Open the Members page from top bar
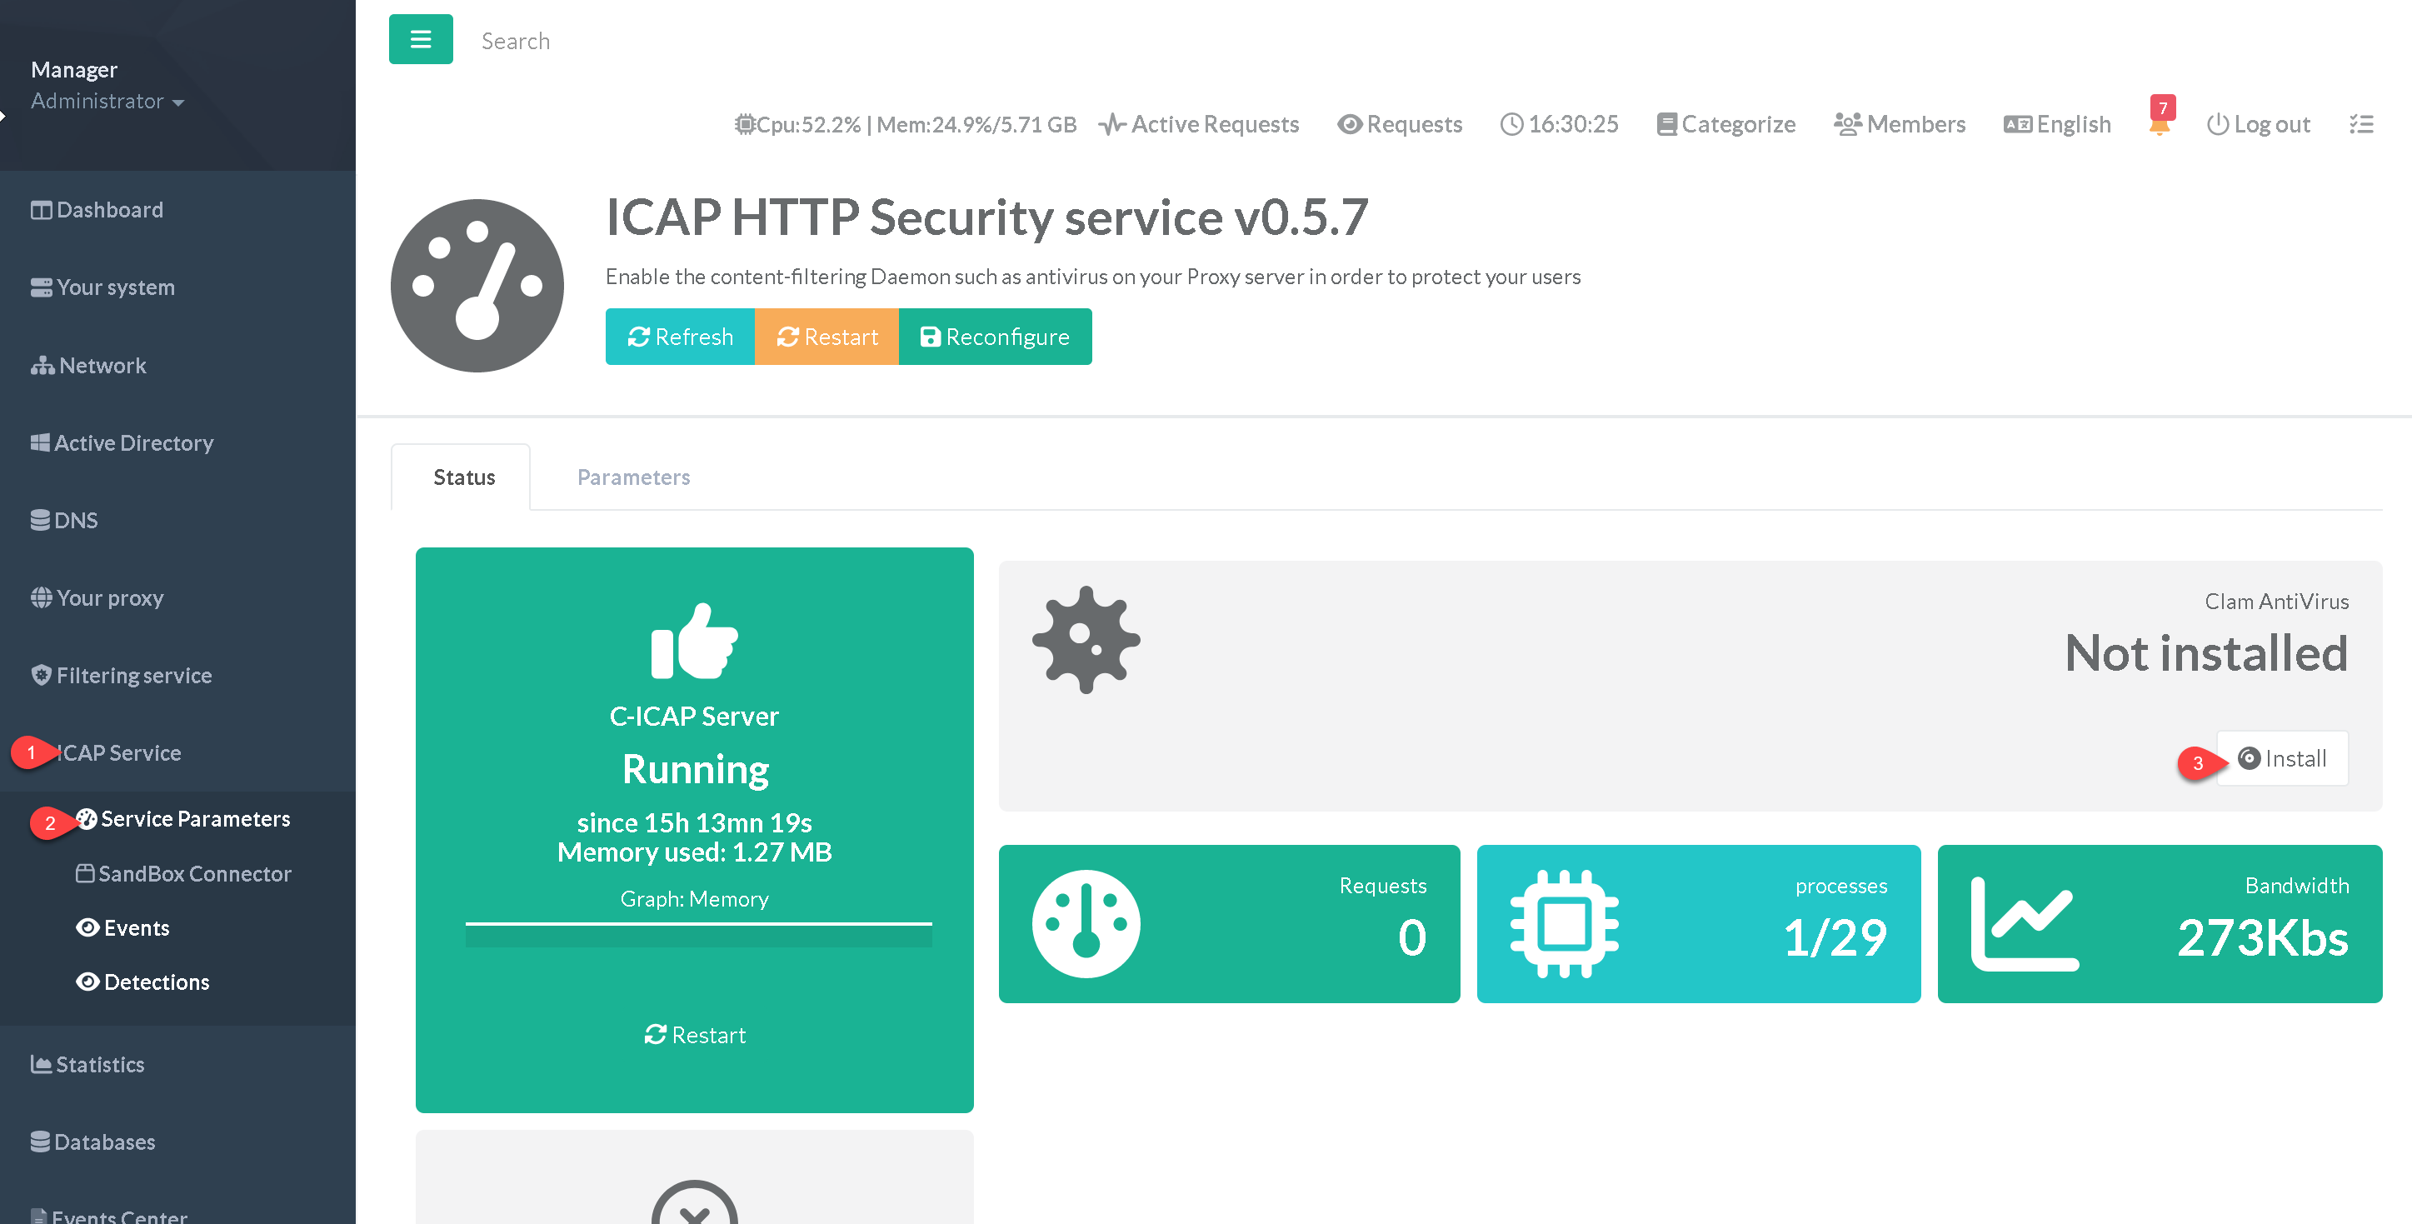The width and height of the screenshot is (2412, 1224). pos(1899,124)
